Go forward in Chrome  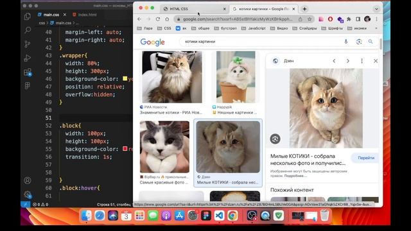coord(148,19)
